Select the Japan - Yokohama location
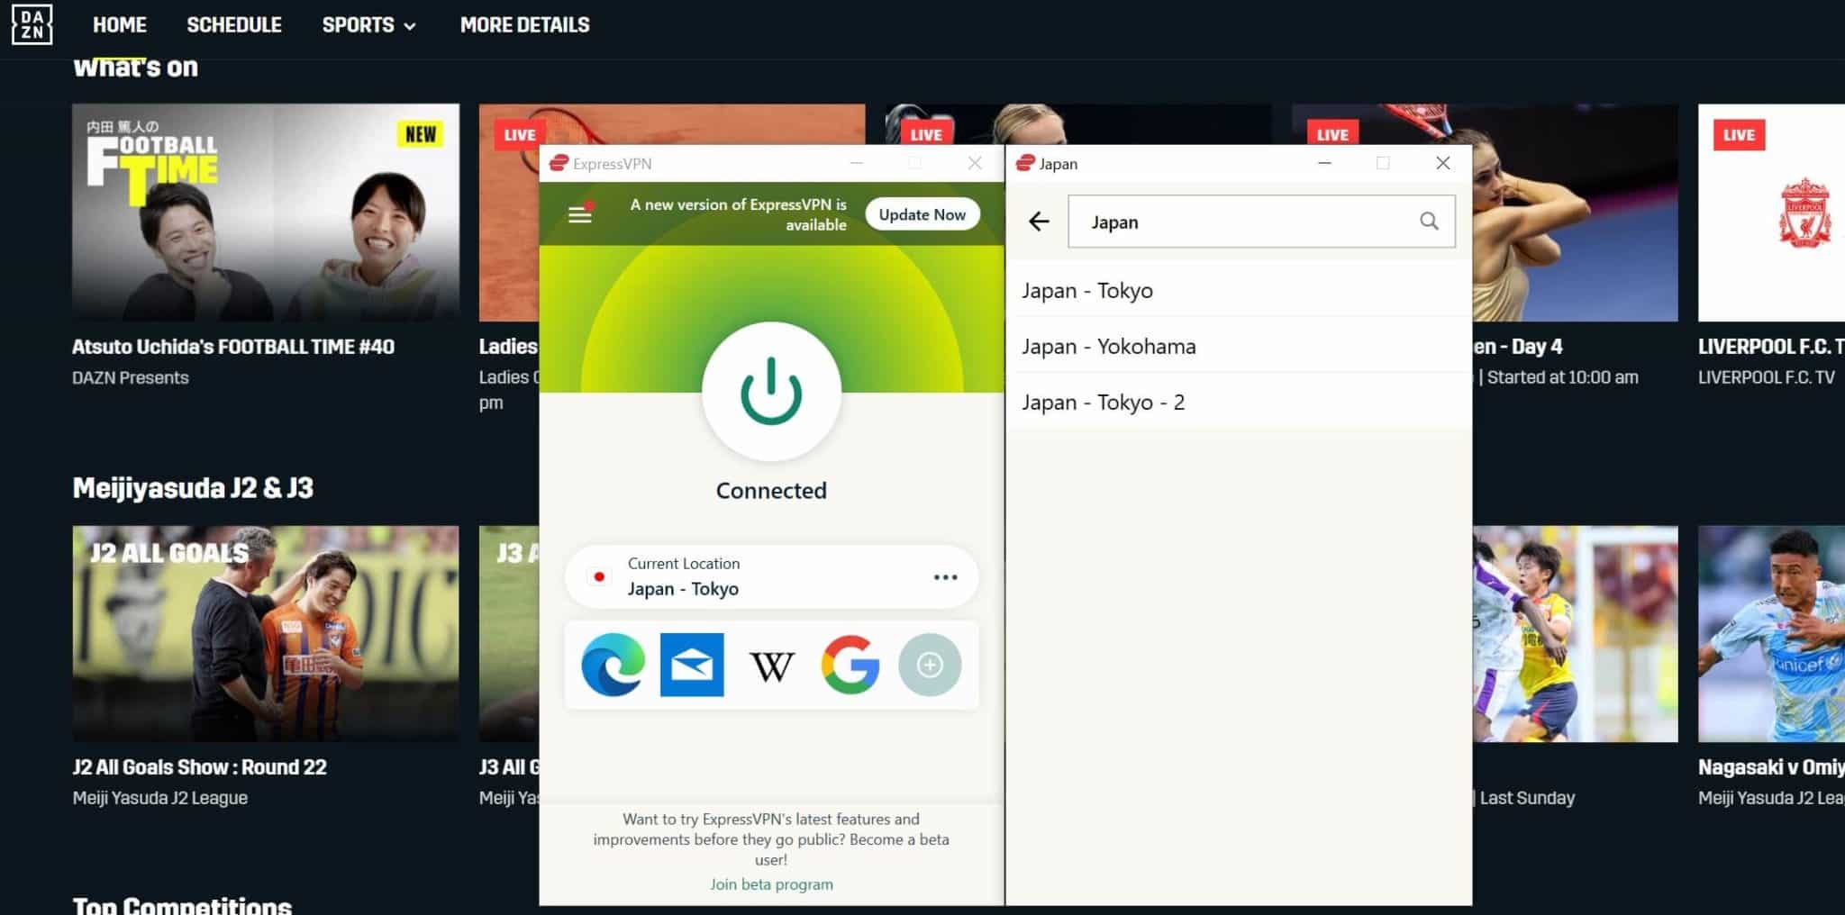This screenshot has height=915, width=1845. 1109,347
